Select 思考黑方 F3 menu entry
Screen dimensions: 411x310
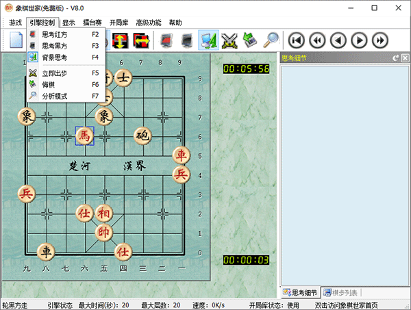tap(66, 46)
